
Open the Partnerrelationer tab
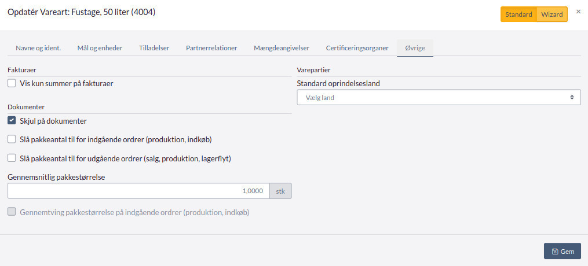click(211, 48)
